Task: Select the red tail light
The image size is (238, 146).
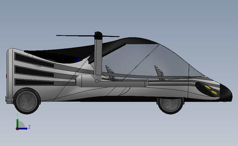Action: 7,76
